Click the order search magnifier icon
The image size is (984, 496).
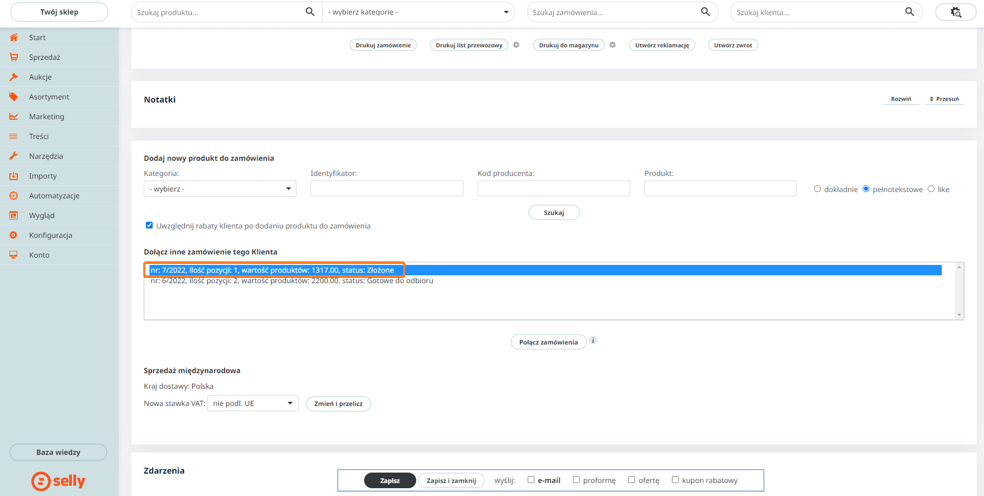point(705,12)
